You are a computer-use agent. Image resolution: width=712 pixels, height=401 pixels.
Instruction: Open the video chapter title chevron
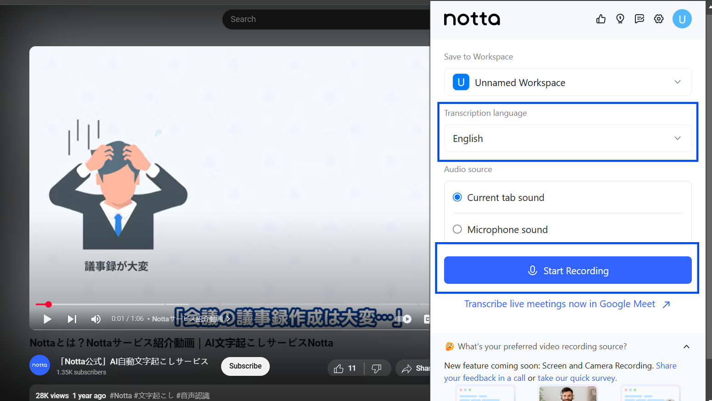pyautogui.click(x=228, y=319)
